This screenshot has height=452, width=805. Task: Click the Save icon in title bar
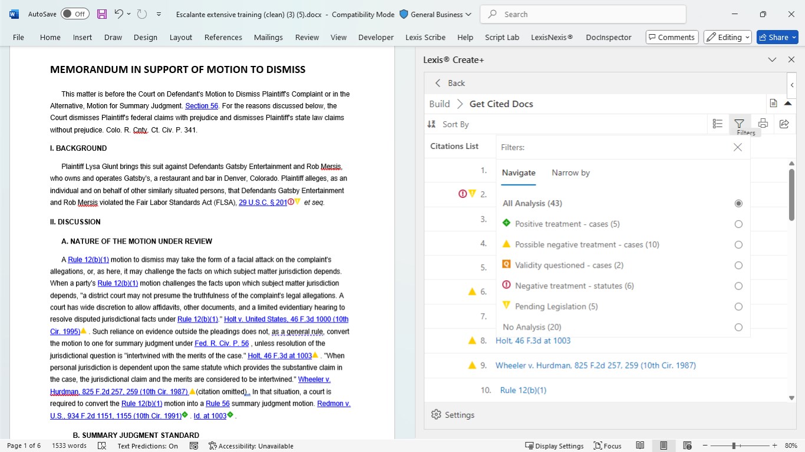(x=102, y=14)
